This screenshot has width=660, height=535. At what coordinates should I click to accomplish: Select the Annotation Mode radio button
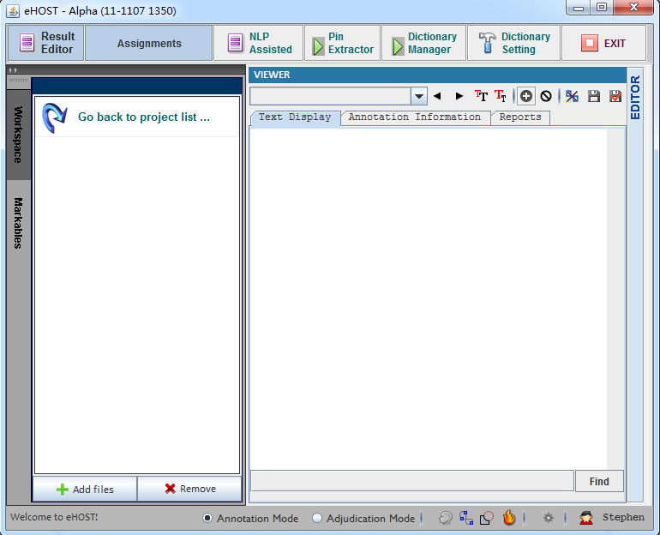207,518
